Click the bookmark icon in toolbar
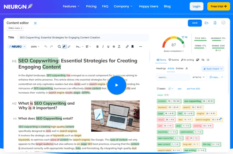The height and width of the screenshot is (154, 233). coord(133,47)
